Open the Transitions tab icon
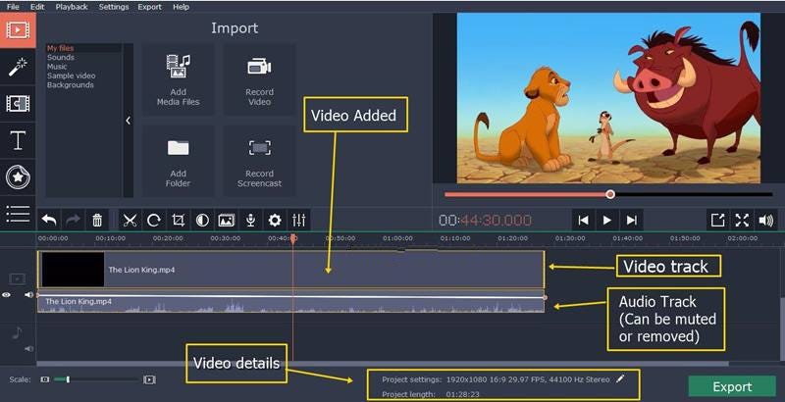This screenshot has height=402, width=785. pyautogui.click(x=18, y=104)
